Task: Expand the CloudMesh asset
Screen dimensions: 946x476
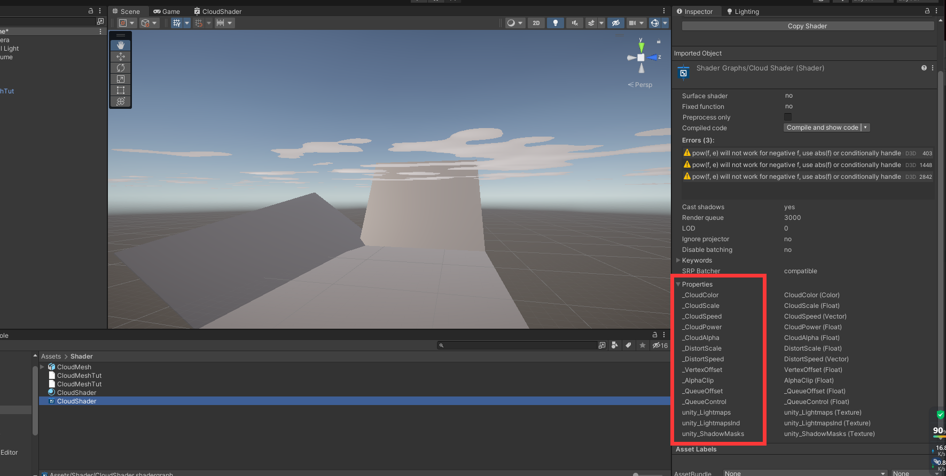Action: [x=42, y=367]
